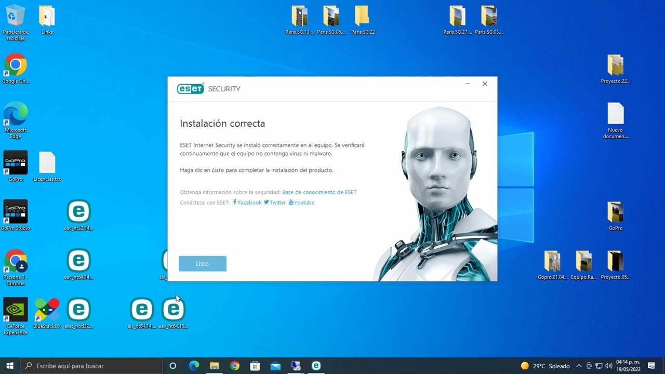Open File Explorer from the taskbar
The height and width of the screenshot is (374, 665).
point(214,366)
